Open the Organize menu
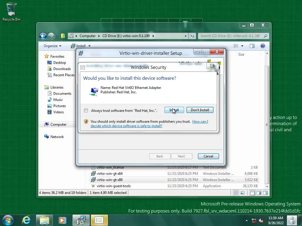This screenshot has width=302, height=226. click(x=52, y=46)
